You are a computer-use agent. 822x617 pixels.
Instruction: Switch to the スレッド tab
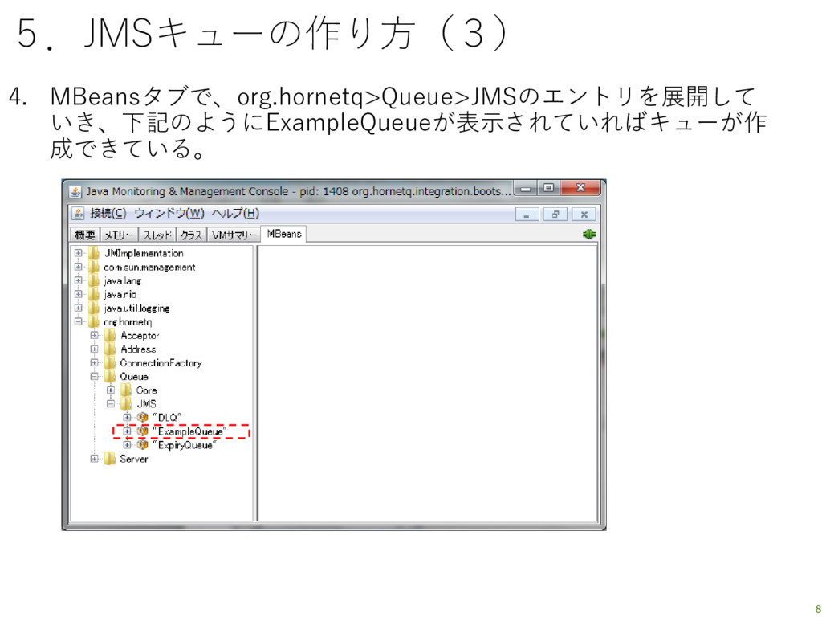point(157,235)
